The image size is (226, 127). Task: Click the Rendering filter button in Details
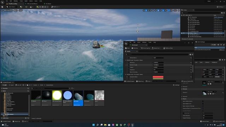(214, 62)
